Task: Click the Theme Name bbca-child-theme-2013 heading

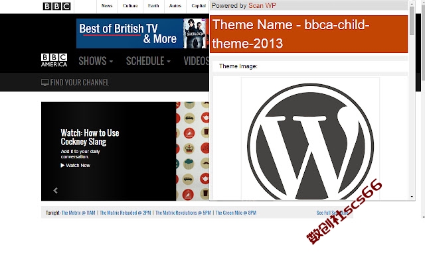Action: click(x=309, y=34)
